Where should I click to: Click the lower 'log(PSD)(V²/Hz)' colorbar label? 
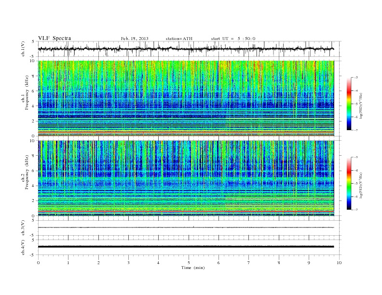pyautogui.click(x=361, y=185)
